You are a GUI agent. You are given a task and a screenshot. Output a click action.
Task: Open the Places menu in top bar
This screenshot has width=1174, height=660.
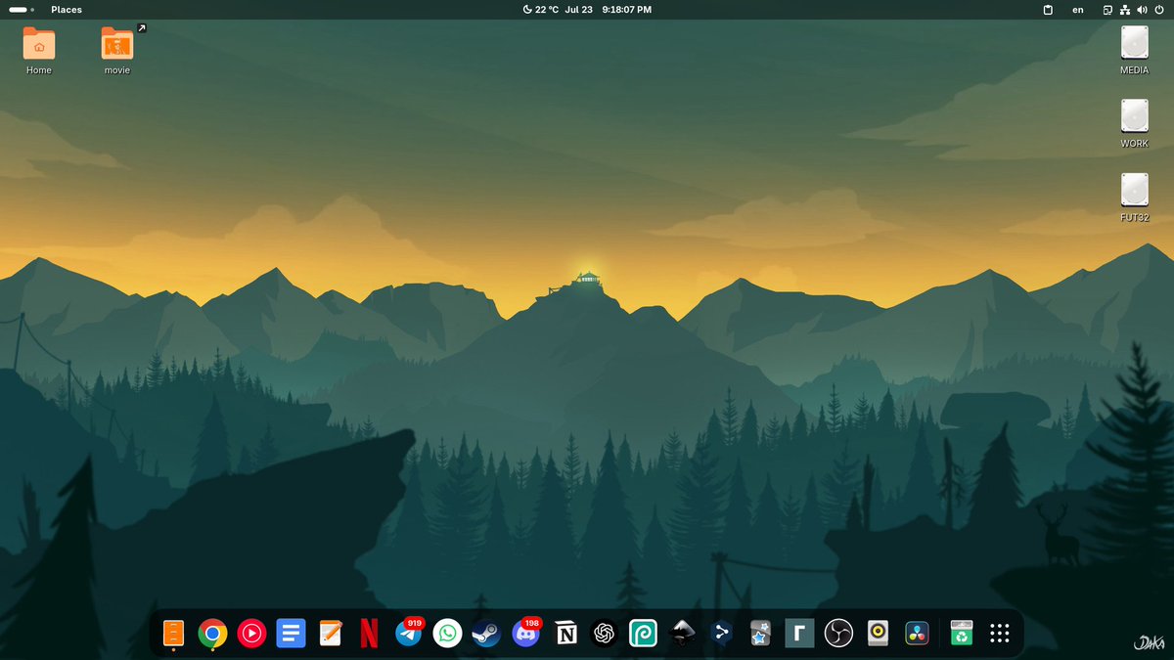click(67, 9)
